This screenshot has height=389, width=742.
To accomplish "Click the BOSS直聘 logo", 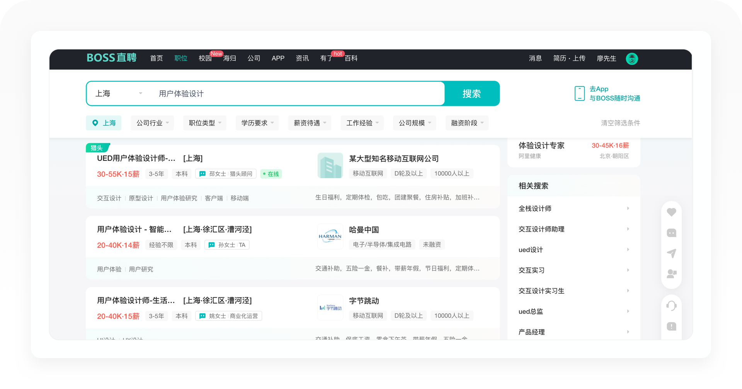I will (111, 58).
